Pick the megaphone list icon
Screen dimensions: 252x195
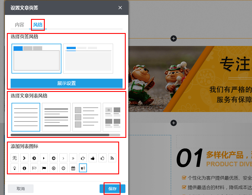point(83,168)
